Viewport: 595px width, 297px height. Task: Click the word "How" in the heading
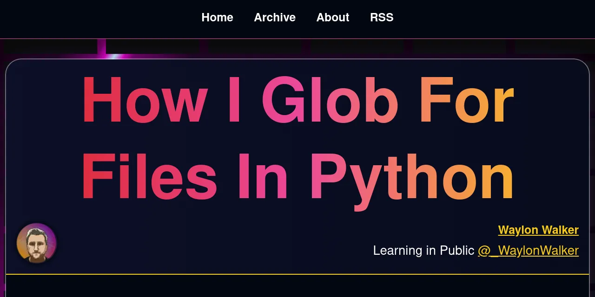[x=145, y=101]
